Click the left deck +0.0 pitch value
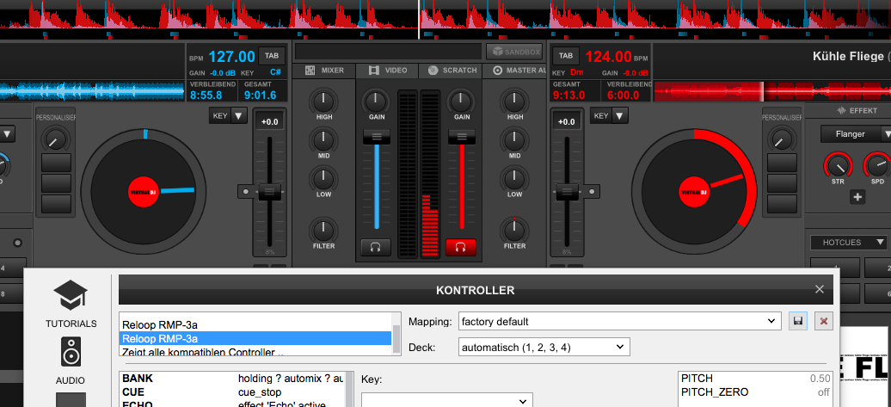Screen dimensions: 891x407 click(269, 121)
